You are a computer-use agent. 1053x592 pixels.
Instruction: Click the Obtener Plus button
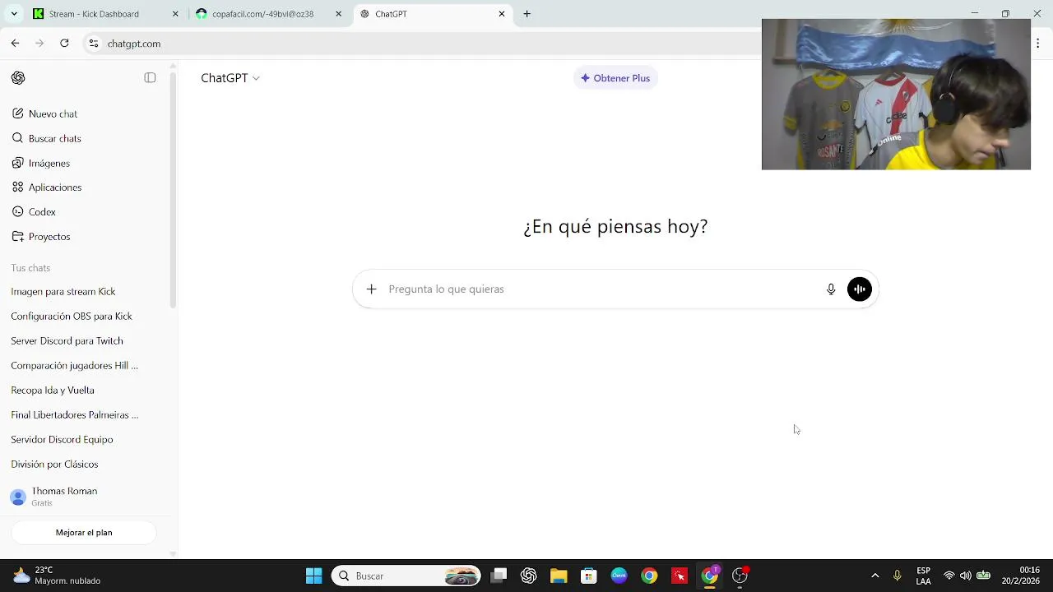615,78
